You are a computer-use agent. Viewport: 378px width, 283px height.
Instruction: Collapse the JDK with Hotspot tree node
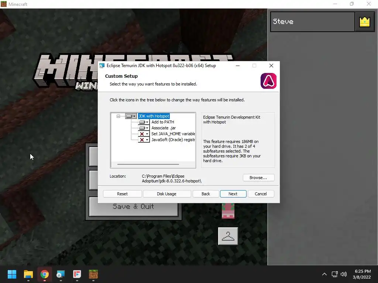point(118,116)
